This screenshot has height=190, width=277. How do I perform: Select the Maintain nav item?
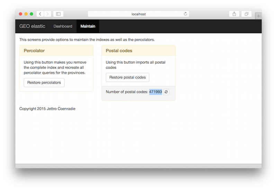click(88, 26)
